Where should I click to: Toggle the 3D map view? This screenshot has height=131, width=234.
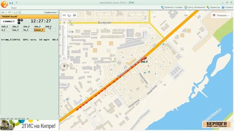point(74,15)
